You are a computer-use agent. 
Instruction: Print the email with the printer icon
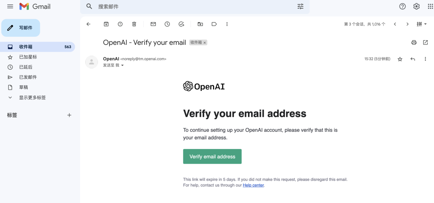tap(414, 42)
